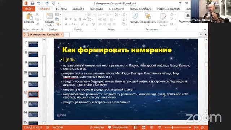This screenshot has height=130, width=231.
Task: Switch to АНИМАЦИЯ tab
Action: pos(116,9)
